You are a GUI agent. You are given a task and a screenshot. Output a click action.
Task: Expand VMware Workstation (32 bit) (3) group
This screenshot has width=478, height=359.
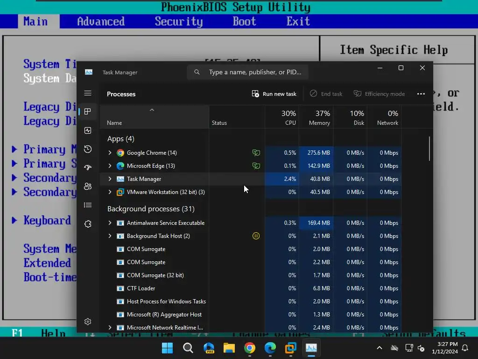[x=110, y=192]
